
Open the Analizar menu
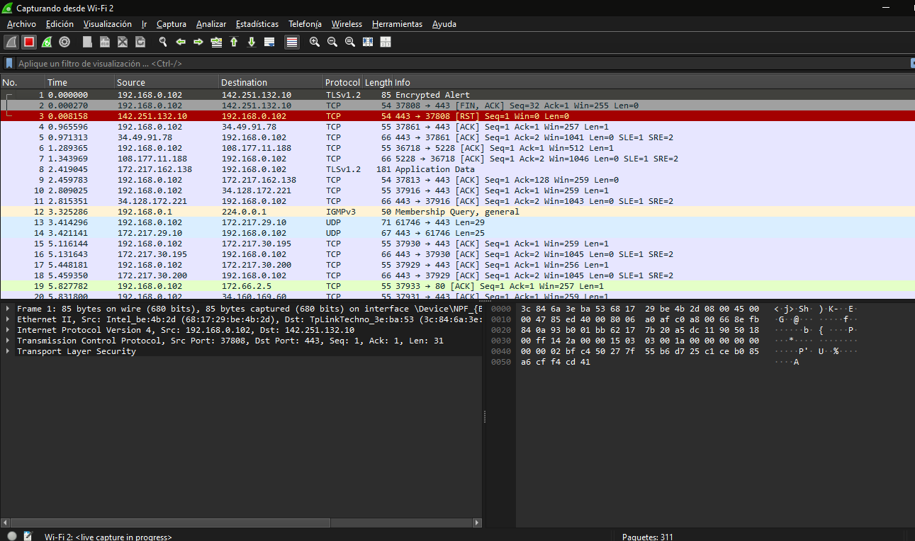[x=211, y=24]
